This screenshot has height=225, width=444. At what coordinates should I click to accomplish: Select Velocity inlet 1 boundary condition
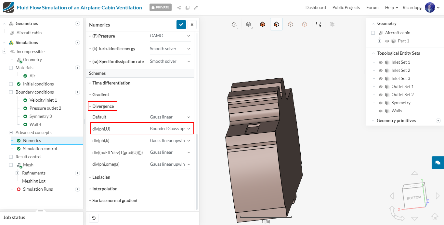(x=43, y=100)
